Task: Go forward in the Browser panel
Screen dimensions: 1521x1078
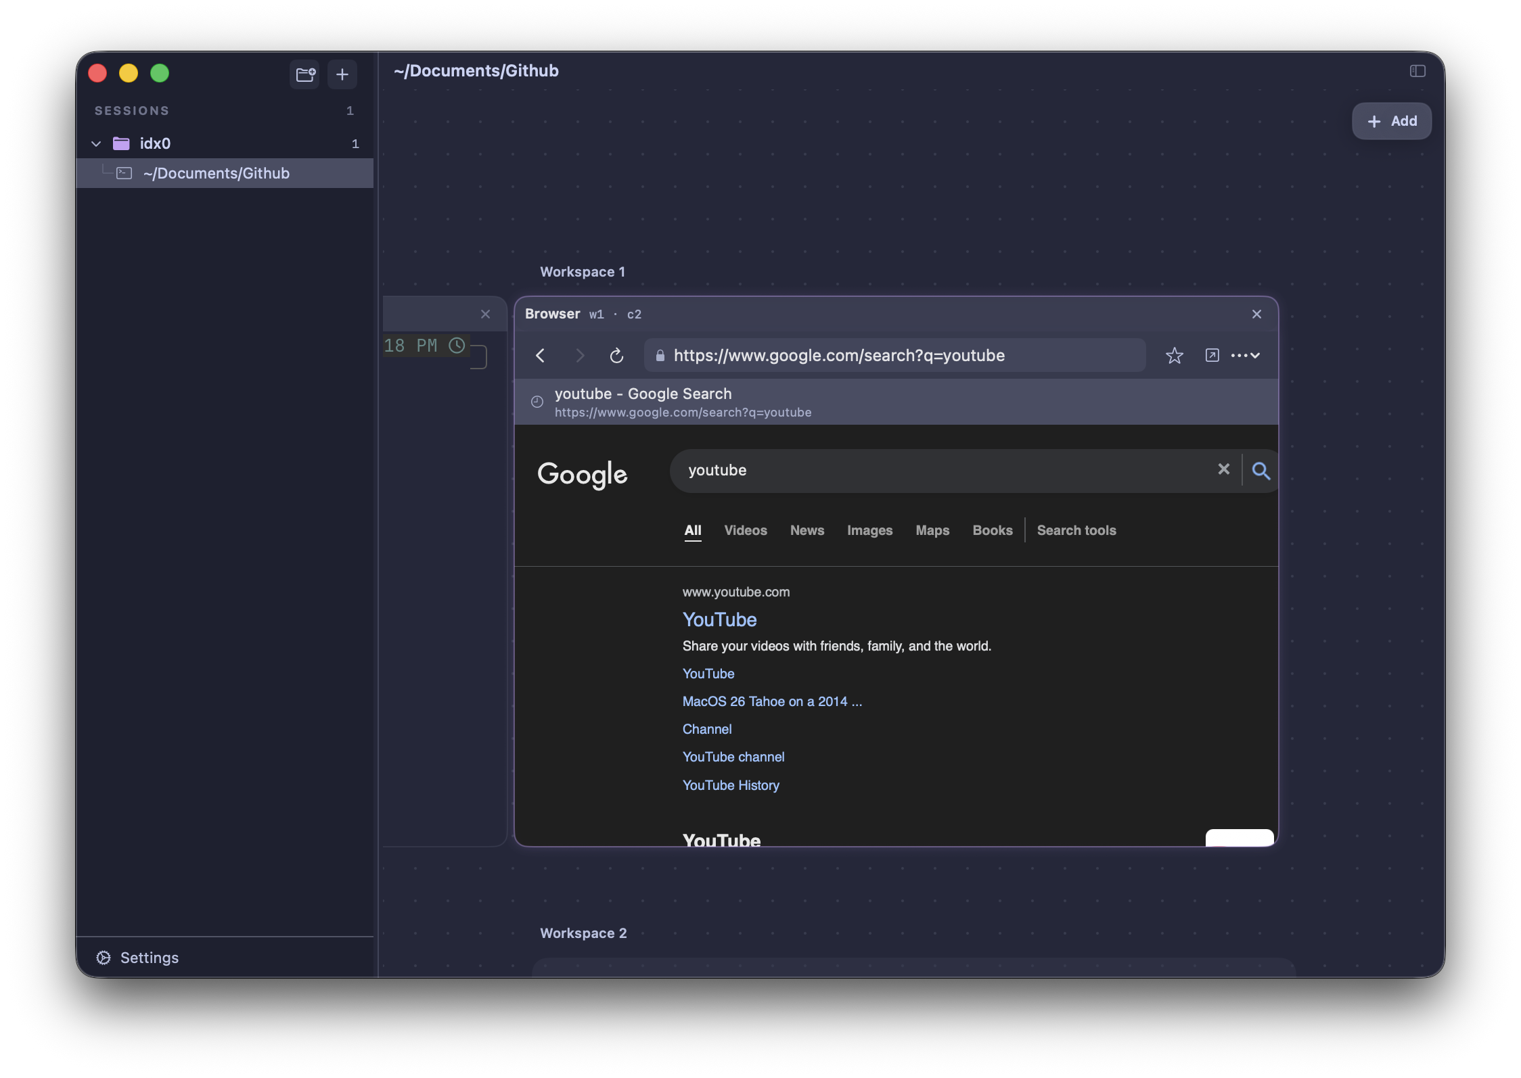Action: tap(579, 356)
